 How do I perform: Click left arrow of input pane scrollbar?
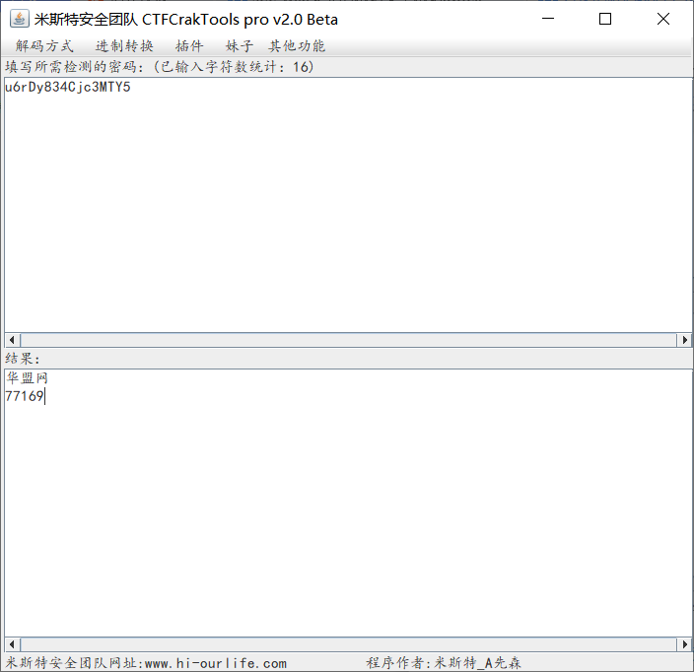point(12,340)
